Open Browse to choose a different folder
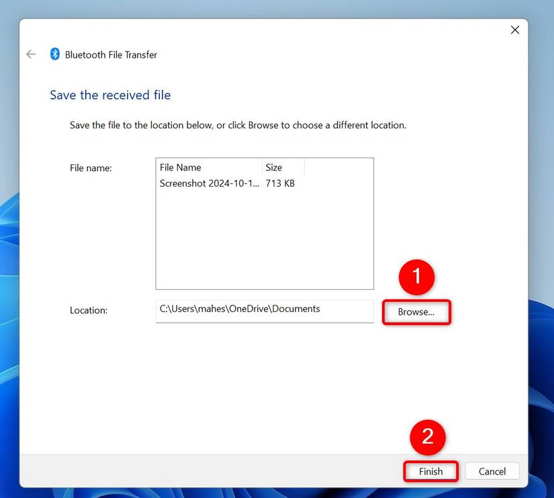The width and height of the screenshot is (554, 498). coord(416,311)
